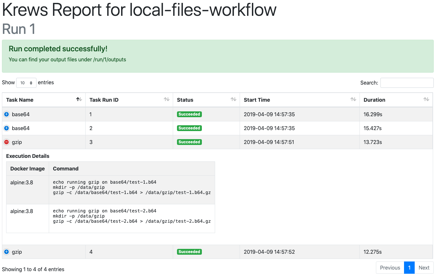Image resolution: width=436 pixels, height=276 pixels.
Task: Click the Succeeded badge for Run ID 2
Action: point(189,128)
